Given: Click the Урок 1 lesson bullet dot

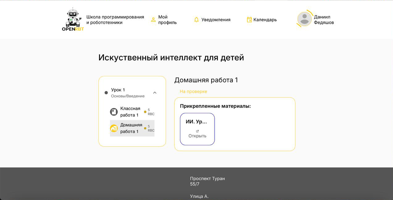Looking at the screenshot, I should point(106,93).
